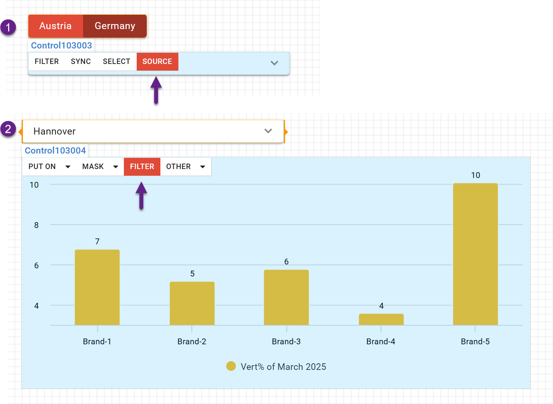Click the SELECT tab
Image resolution: width=553 pixels, height=404 pixels.
(x=117, y=62)
